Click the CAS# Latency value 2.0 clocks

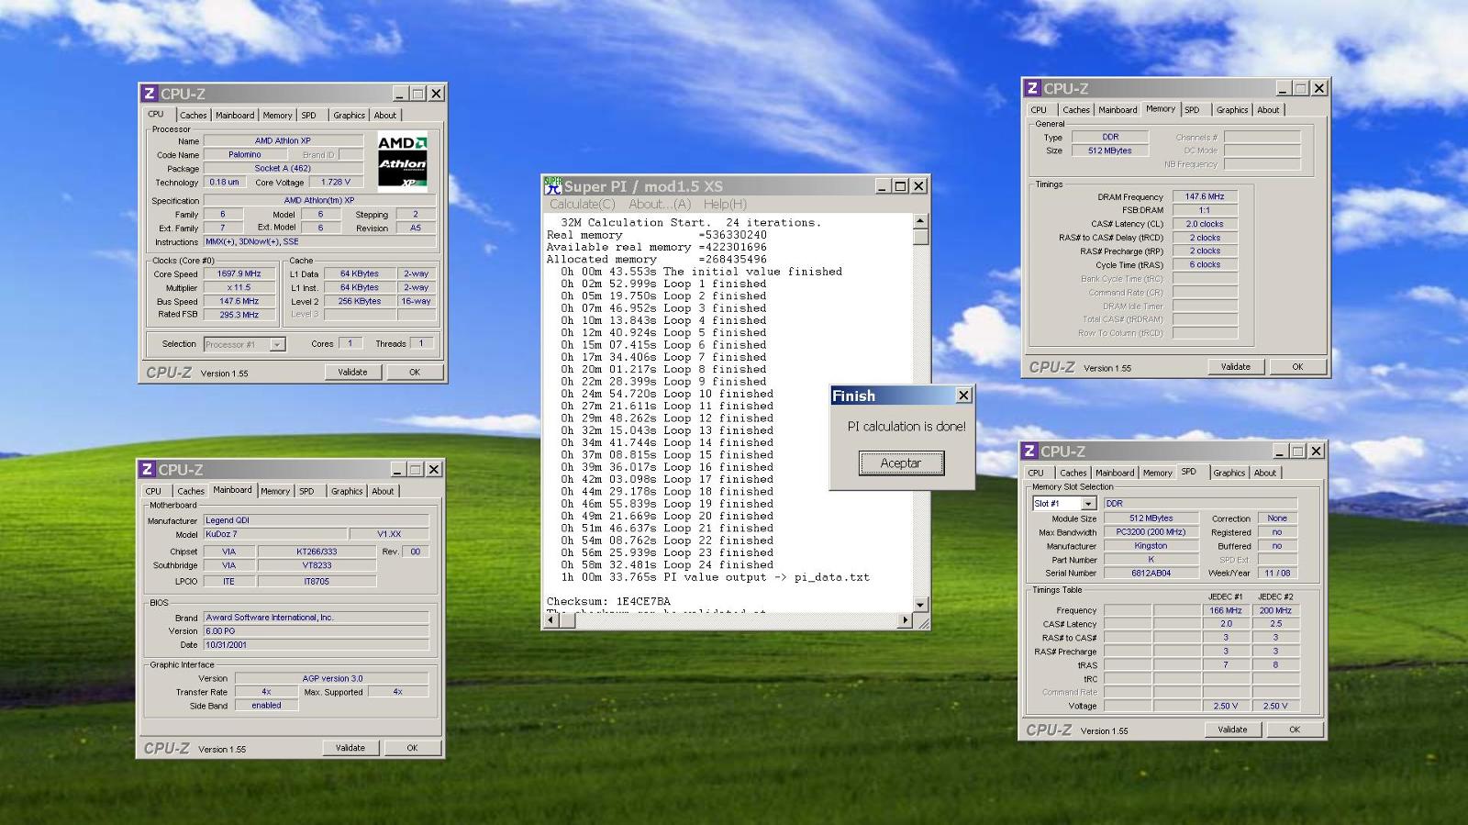click(x=1205, y=224)
